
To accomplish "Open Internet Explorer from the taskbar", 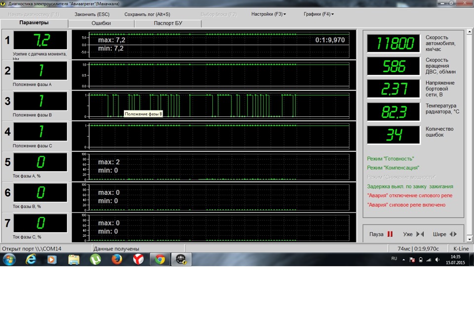I will [x=31, y=259].
